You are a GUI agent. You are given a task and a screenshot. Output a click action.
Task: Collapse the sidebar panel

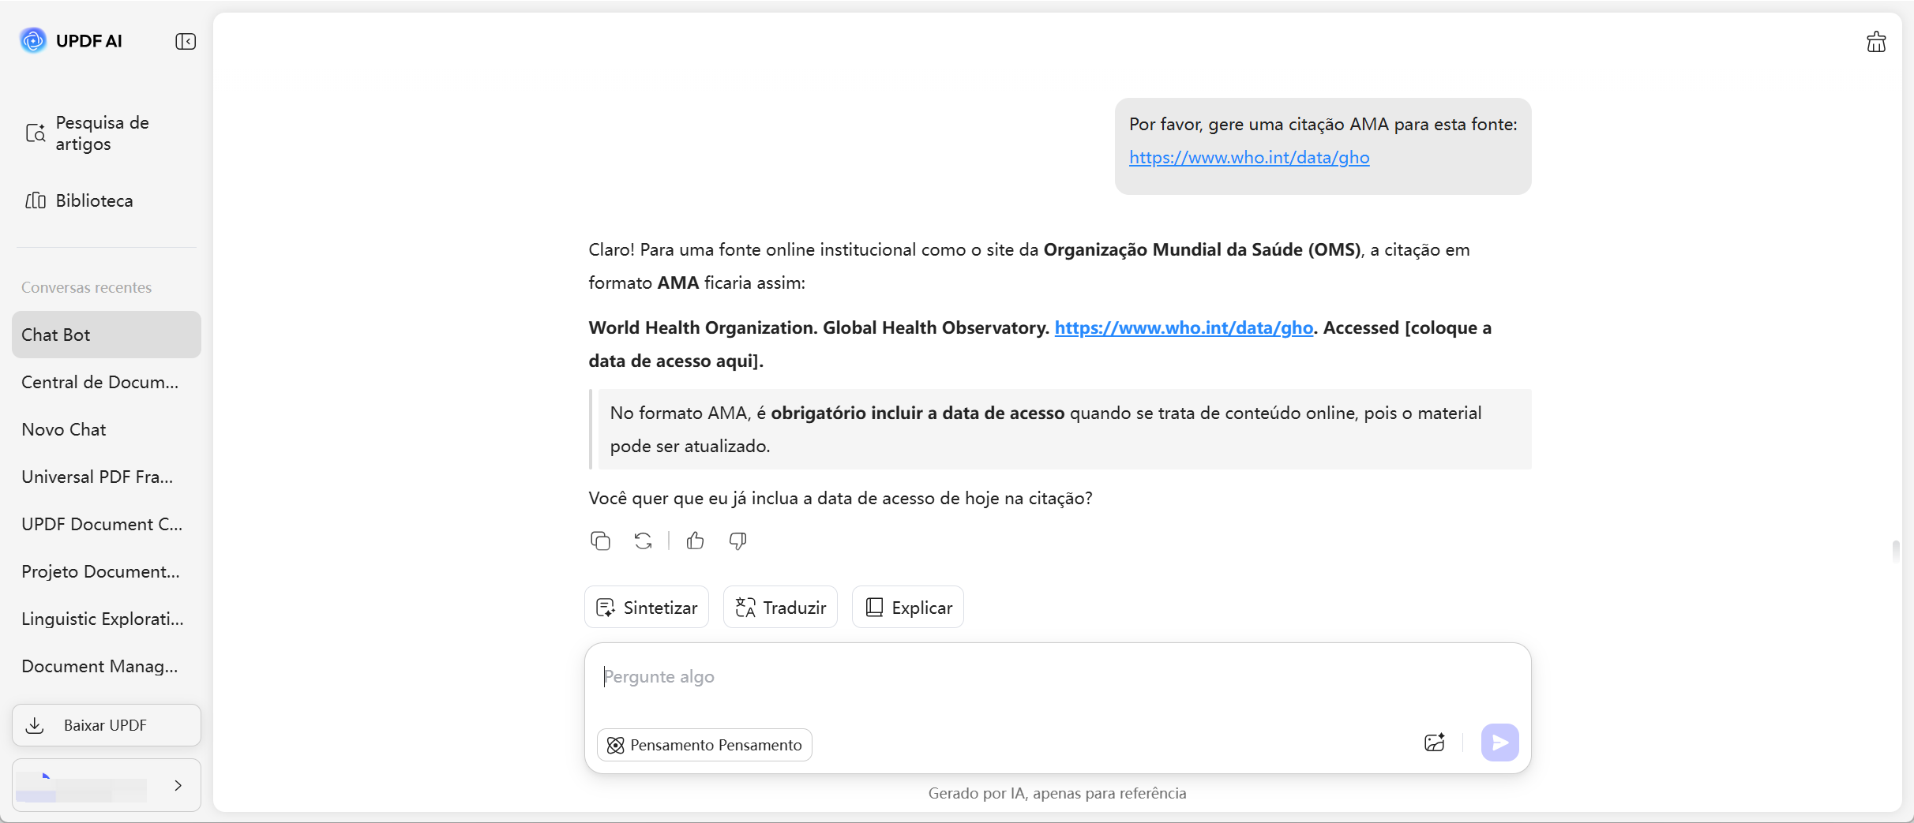(x=186, y=41)
